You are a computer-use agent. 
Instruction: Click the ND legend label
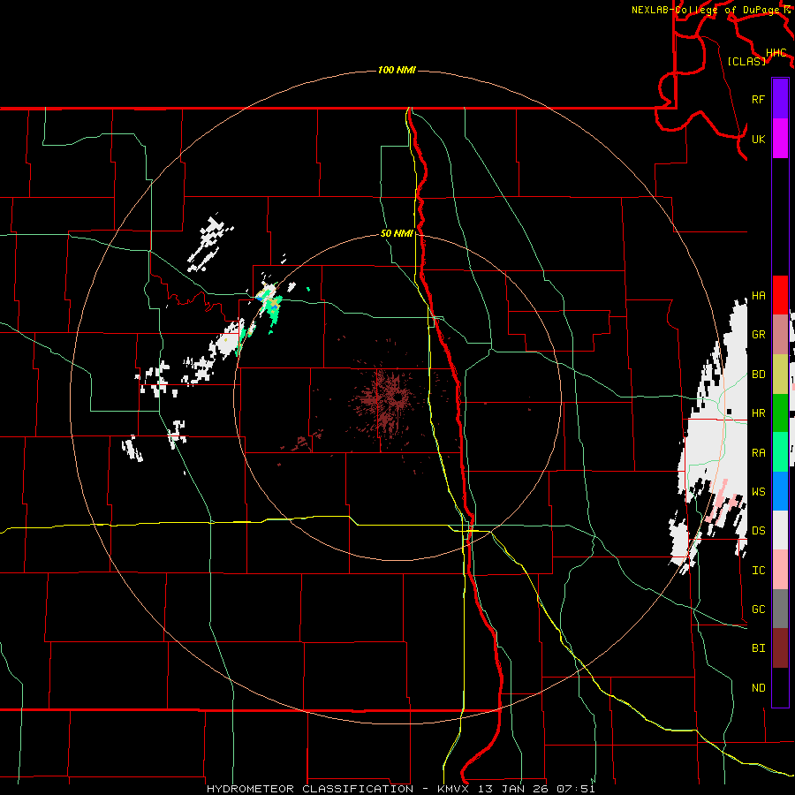click(x=759, y=688)
